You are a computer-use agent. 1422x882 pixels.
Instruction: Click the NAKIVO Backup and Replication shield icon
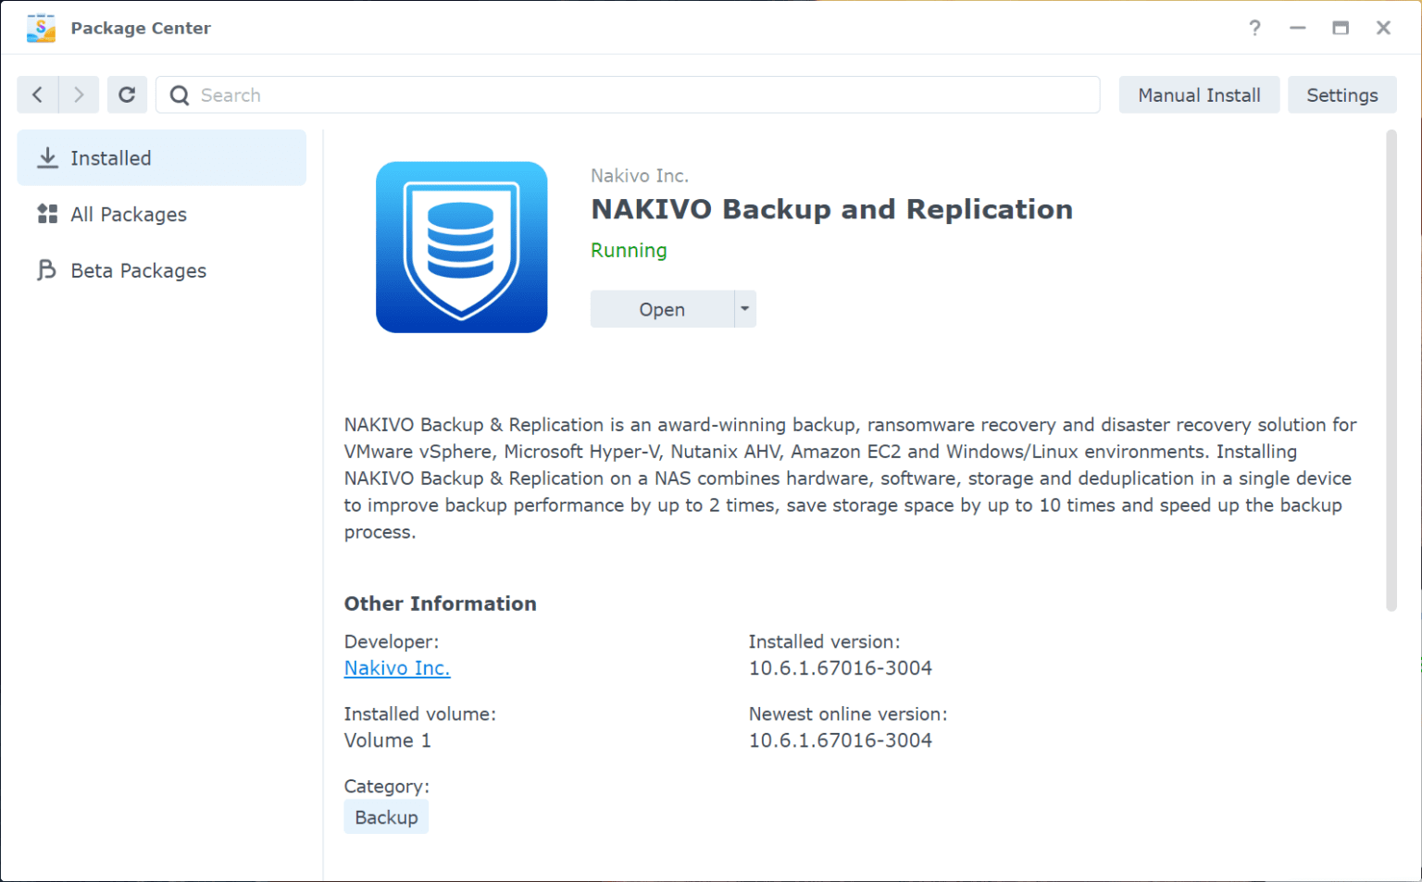tap(461, 246)
